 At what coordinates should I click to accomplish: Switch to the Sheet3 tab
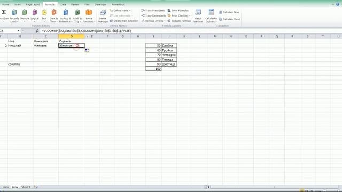(26, 187)
